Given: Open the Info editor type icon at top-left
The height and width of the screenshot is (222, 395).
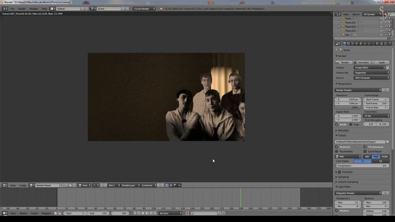Looking at the screenshot, I should coord(4,9).
